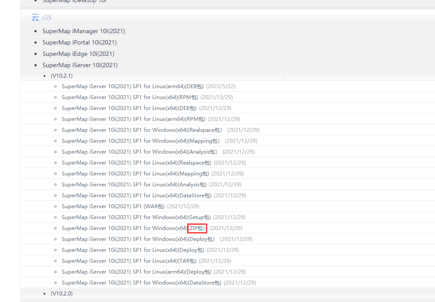
Task: Expand SuperMap iManager 10i(2021) entry
Action: click(x=84, y=31)
